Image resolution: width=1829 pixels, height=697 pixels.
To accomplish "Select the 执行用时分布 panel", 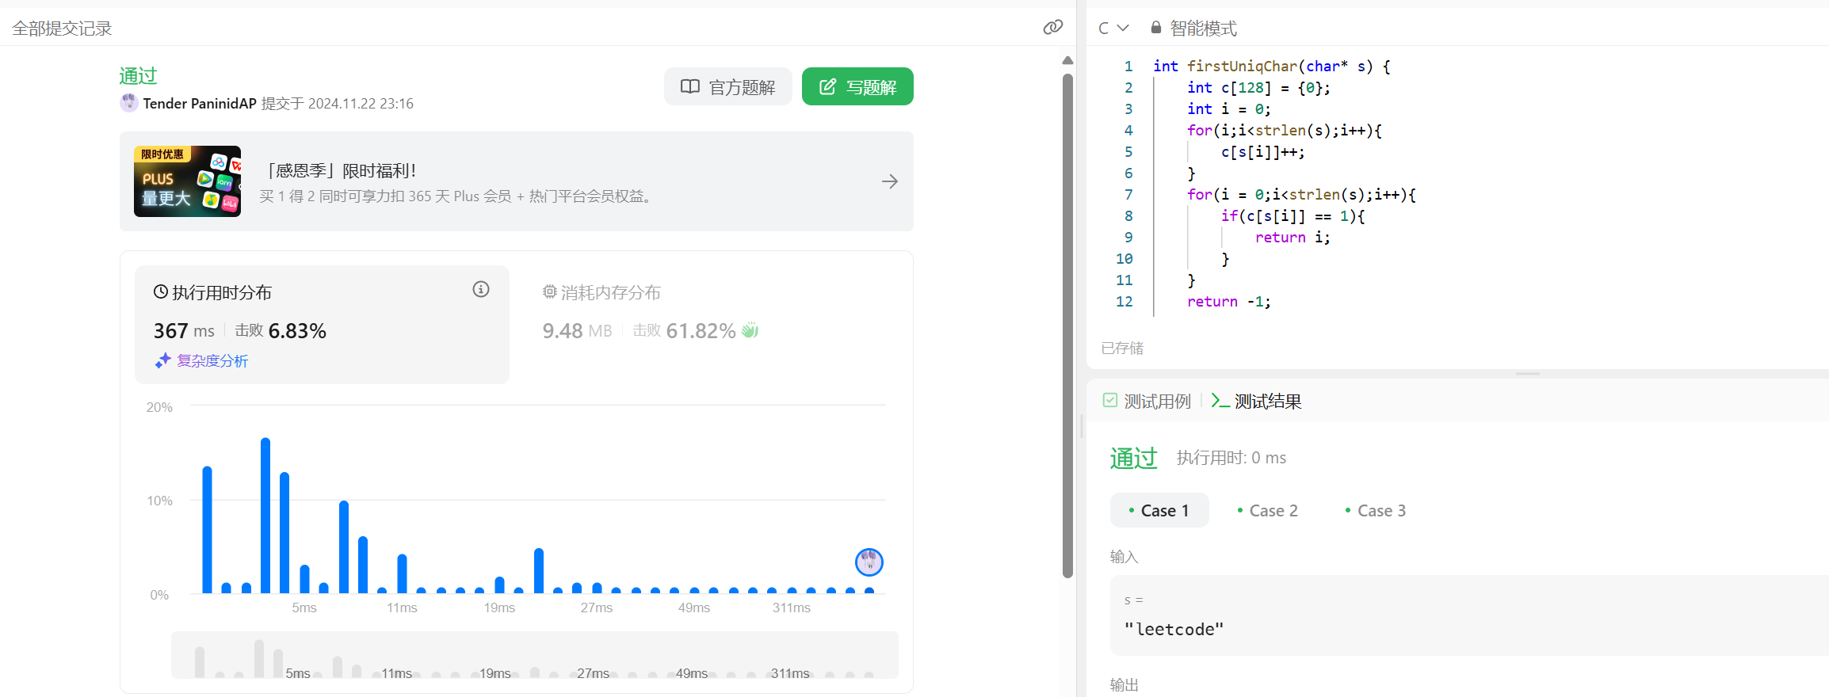I will tap(321, 323).
